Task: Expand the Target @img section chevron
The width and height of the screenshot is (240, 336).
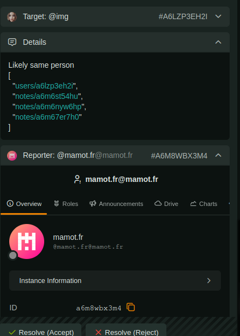Action: (218, 16)
